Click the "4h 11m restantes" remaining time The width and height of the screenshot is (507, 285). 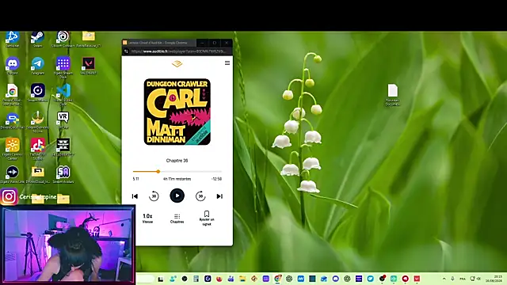point(177,179)
